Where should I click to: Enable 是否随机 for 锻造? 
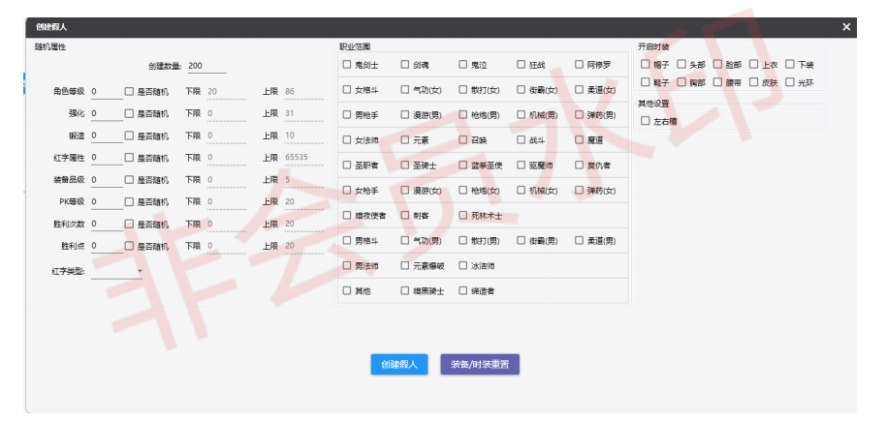(129, 135)
